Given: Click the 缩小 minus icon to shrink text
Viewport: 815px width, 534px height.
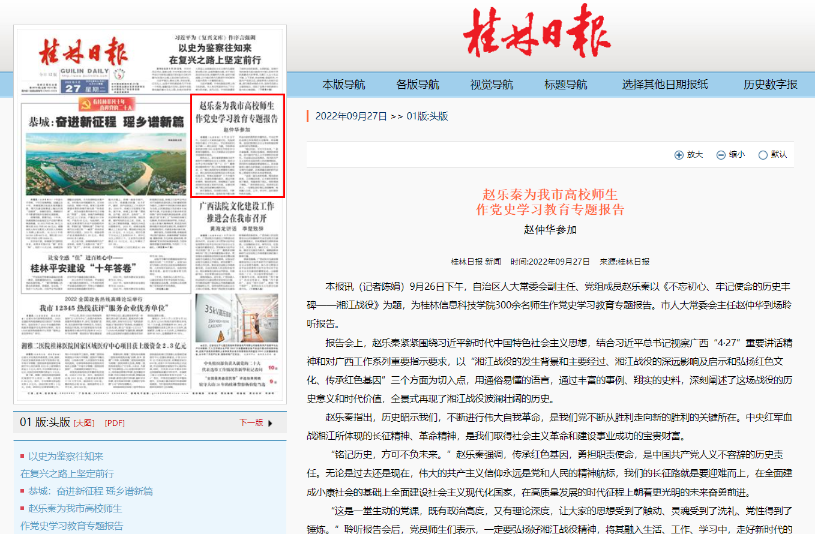Looking at the screenshot, I should click(x=721, y=155).
